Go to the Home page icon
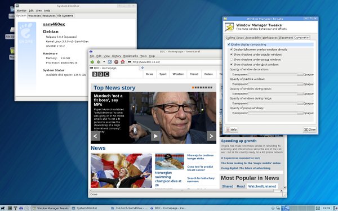Image resolution: width=338 pixels, height=211 pixels. pyautogui.click(x=123, y=62)
